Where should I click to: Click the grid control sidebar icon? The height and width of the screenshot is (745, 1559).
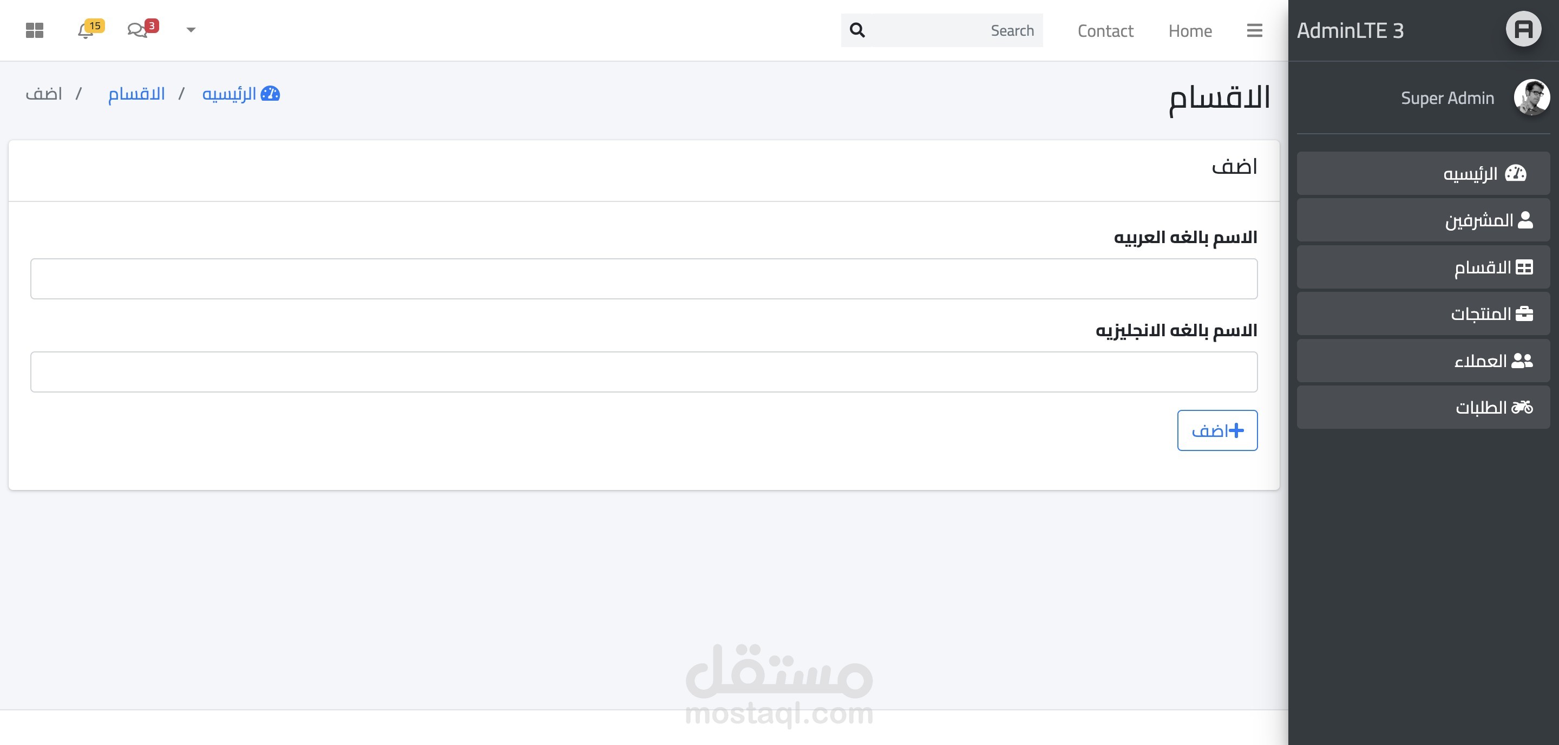coord(35,30)
